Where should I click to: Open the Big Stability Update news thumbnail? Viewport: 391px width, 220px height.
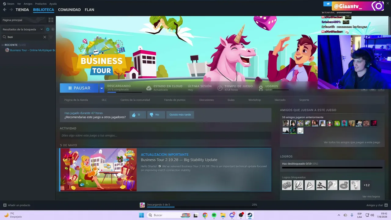pos(98,170)
